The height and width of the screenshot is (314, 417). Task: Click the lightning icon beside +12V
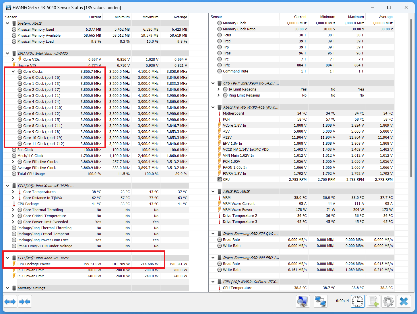tap(220, 137)
